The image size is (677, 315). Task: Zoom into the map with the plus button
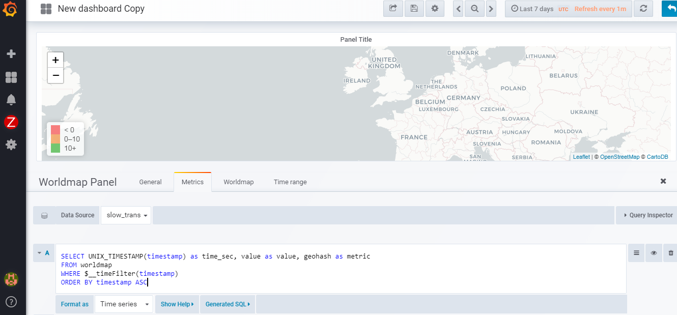(55, 60)
